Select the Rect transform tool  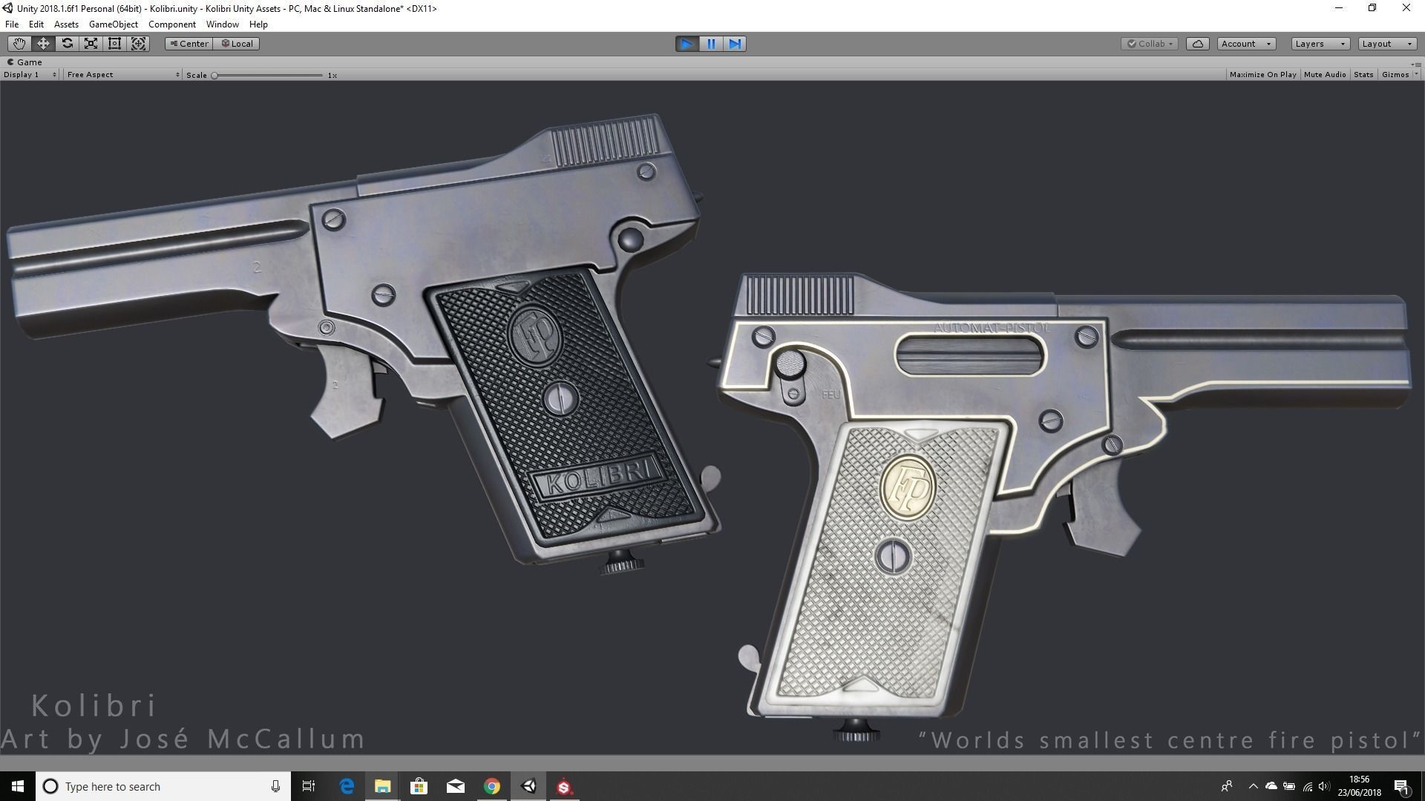pos(114,44)
